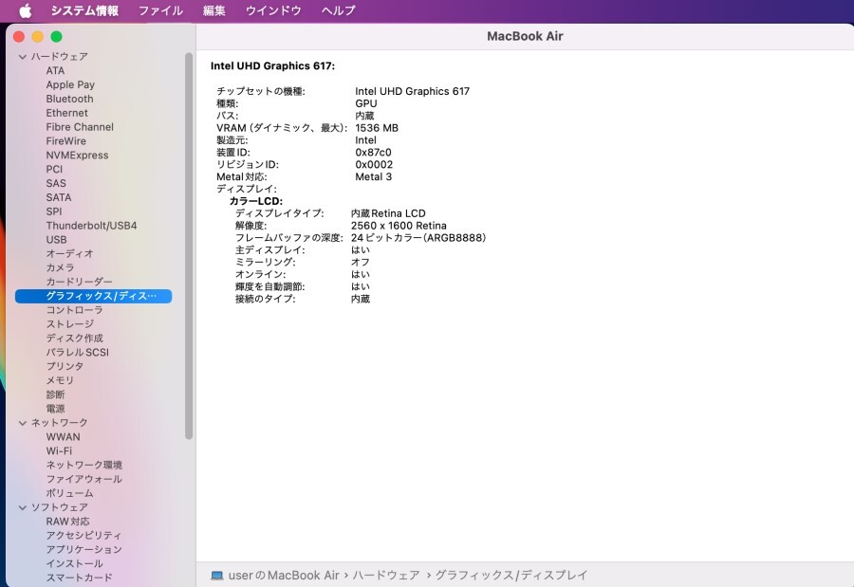Click the VRAM value 1536 MB
This screenshot has width=854, height=587.
click(x=377, y=128)
